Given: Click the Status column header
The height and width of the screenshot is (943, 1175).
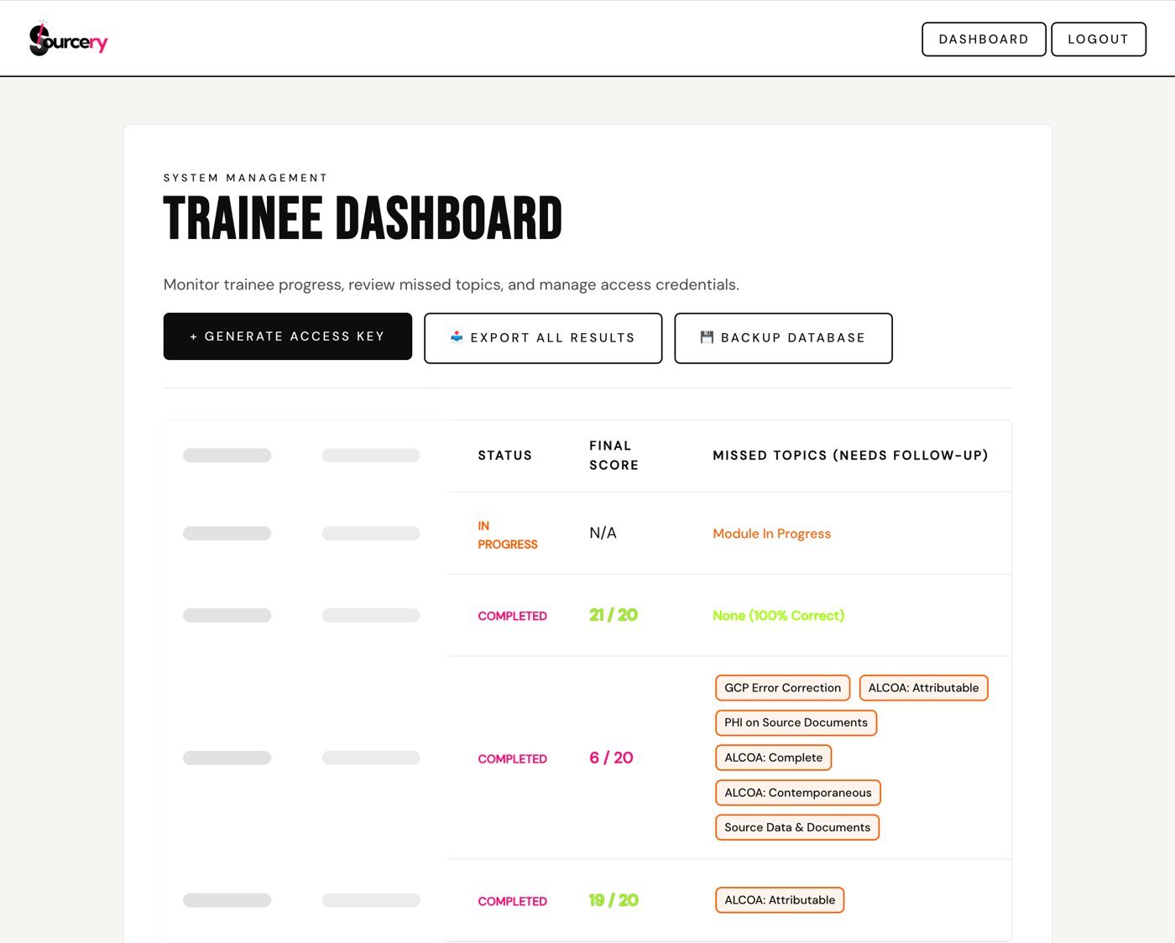Looking at the screenshot, I should 505,456.
